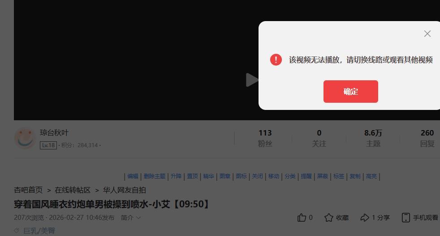Image resolution: width=440 pixels, height=236 pixels.
Task: Open the 编辑 moderation option
Action: pos(133,176)
